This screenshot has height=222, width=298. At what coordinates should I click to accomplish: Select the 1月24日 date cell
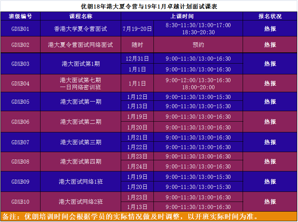(x=137, y=167)
